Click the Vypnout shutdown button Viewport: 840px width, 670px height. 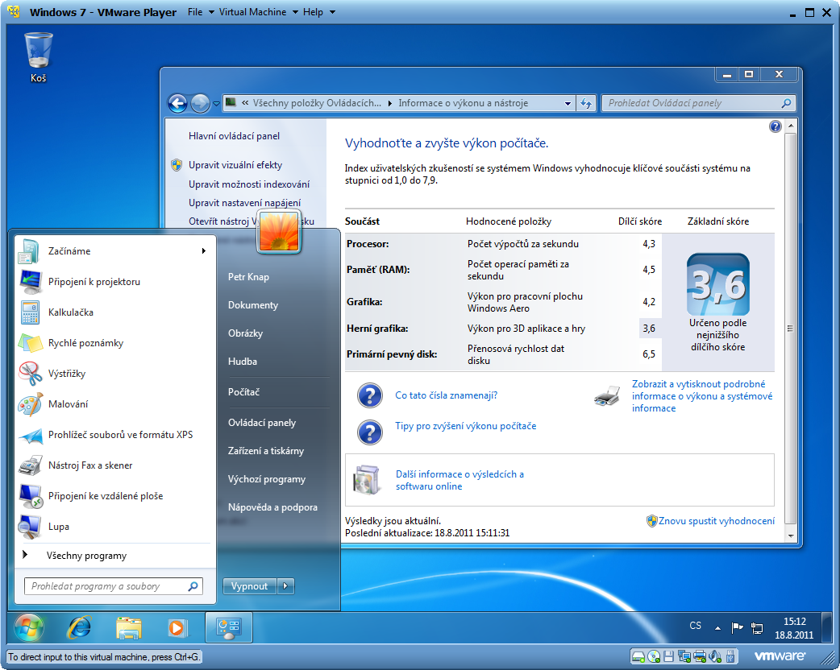249,586
